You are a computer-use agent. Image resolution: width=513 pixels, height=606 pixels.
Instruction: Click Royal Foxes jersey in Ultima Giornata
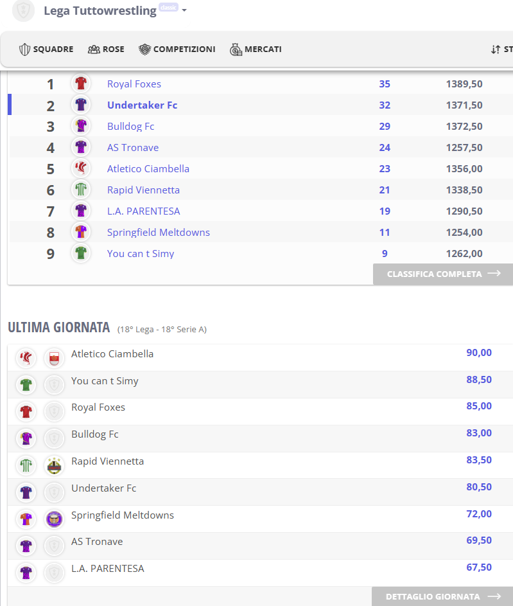point(26,411)
